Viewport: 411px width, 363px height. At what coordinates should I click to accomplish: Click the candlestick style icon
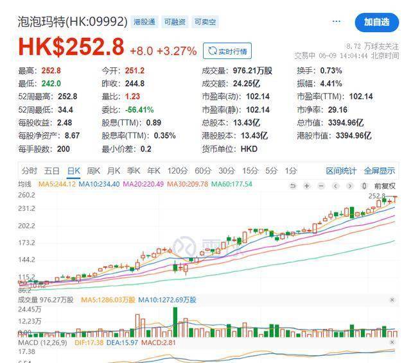(364, 186)
